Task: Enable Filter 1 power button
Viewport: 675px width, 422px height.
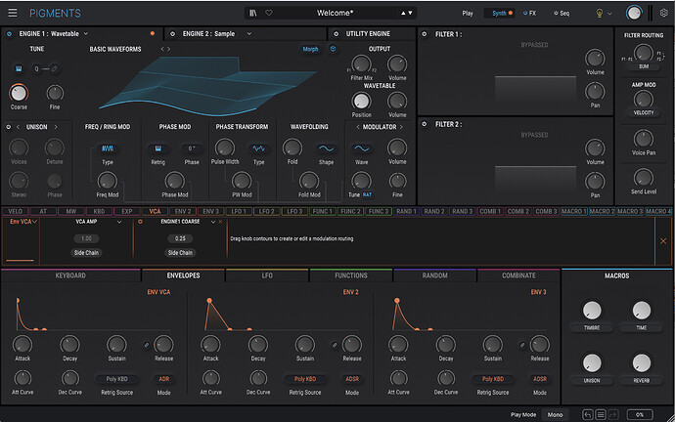Action: tap(424, 34)
